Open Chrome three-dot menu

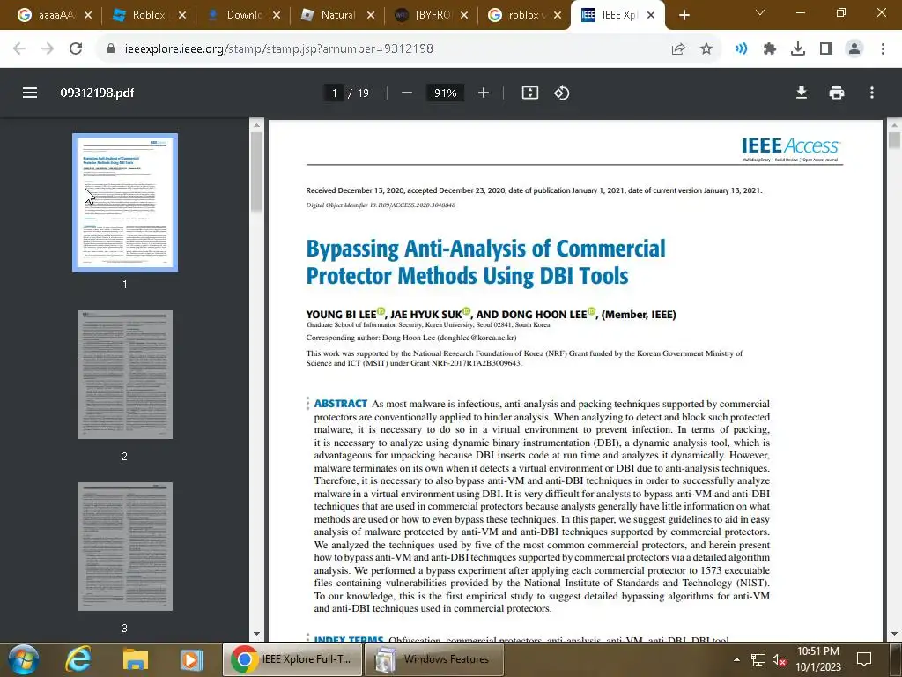click(883, 49)
